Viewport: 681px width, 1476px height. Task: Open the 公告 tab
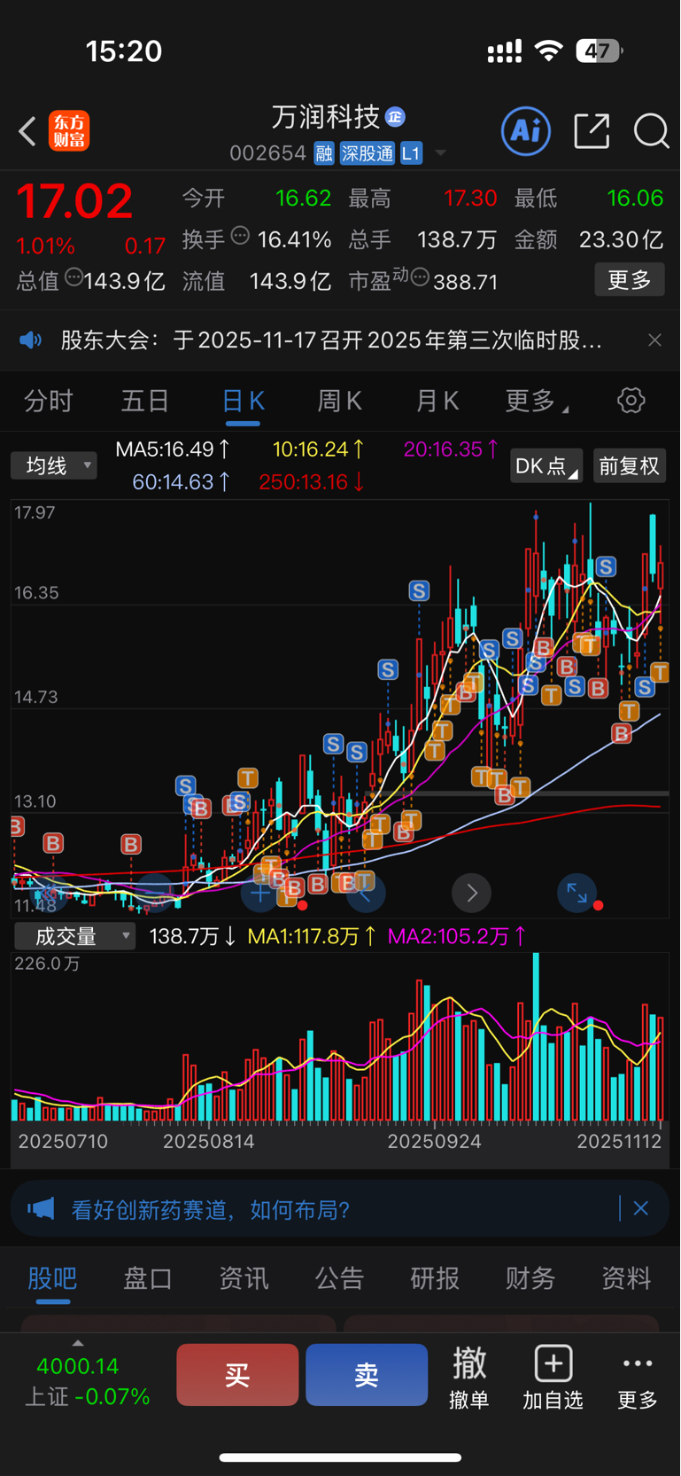tap(339, 1278)
